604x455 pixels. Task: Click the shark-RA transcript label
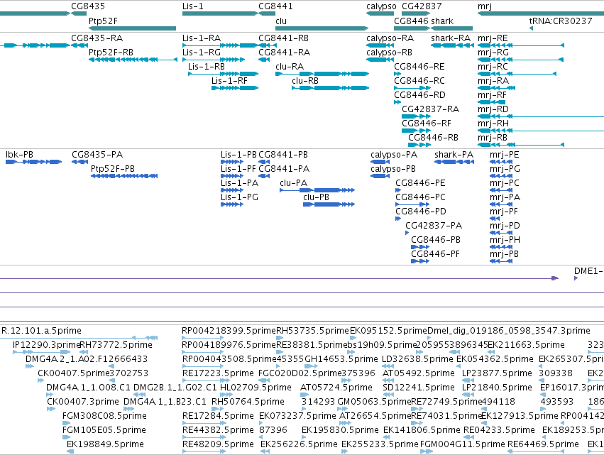451,38
